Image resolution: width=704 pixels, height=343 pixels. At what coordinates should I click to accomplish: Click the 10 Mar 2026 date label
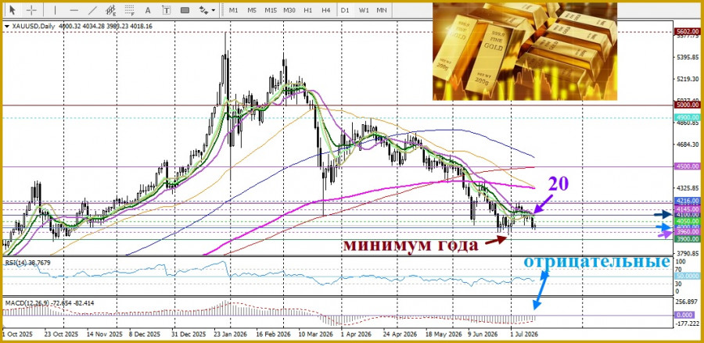coord(317,334)
